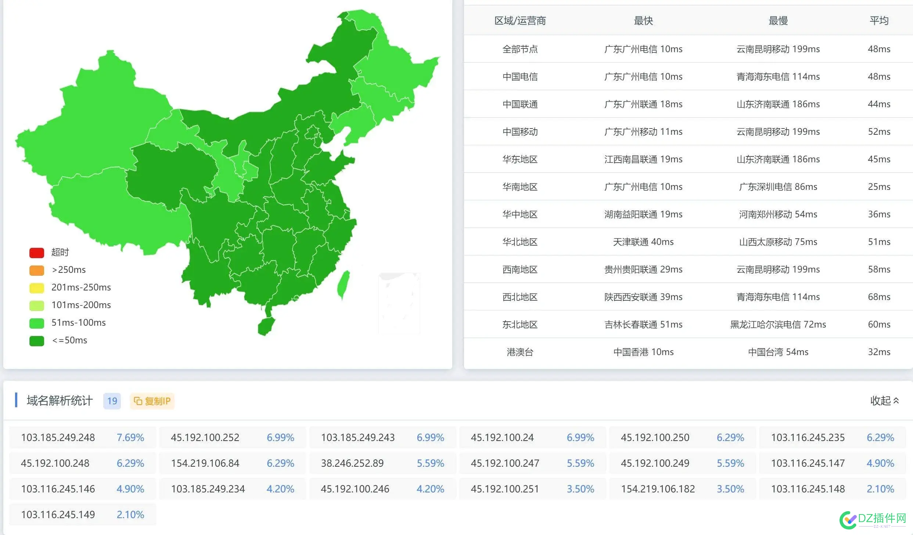
Task: Collapse the domain resolution statistics panel
Action: (x=884, y=401)
